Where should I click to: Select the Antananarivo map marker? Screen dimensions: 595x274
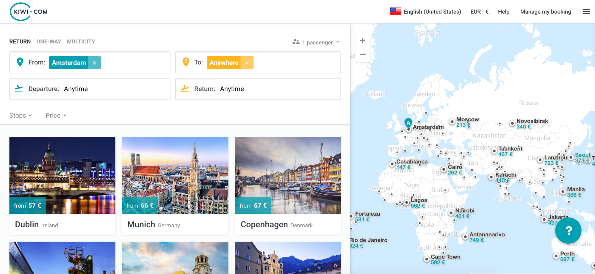pyautogui.click(x=465, y=237)
